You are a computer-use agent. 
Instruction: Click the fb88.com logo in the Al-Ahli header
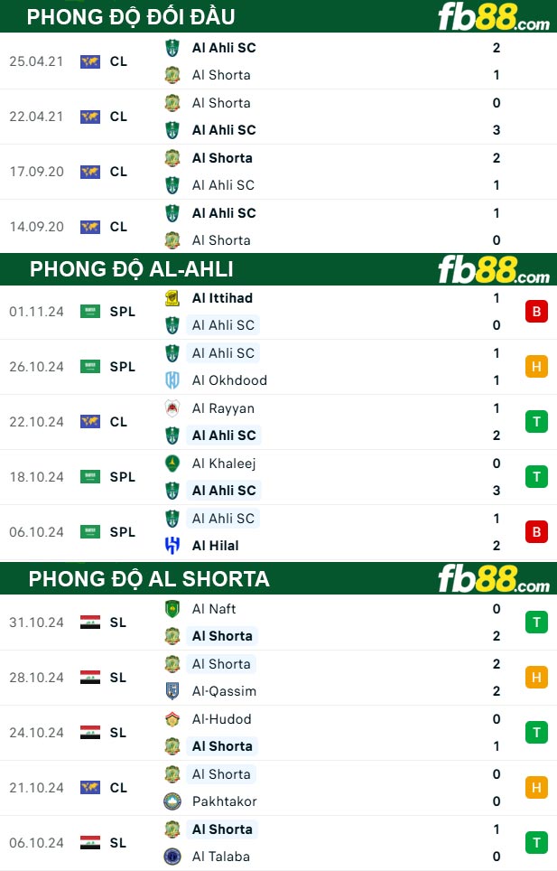493,270
